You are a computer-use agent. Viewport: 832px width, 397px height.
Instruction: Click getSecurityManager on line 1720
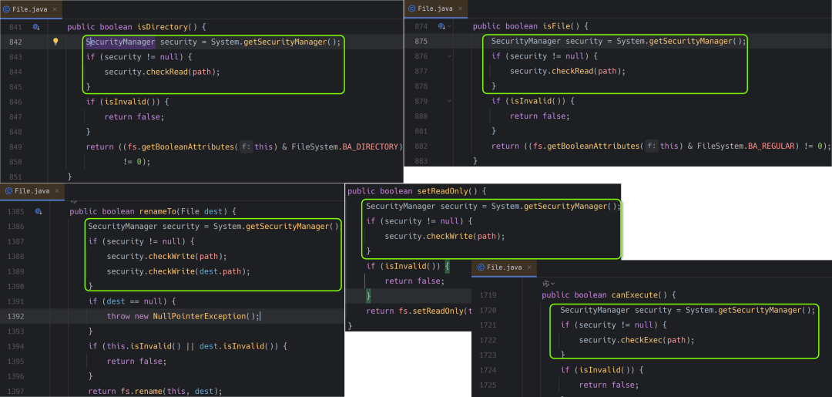pyautogui.click(x=761, y=310)
